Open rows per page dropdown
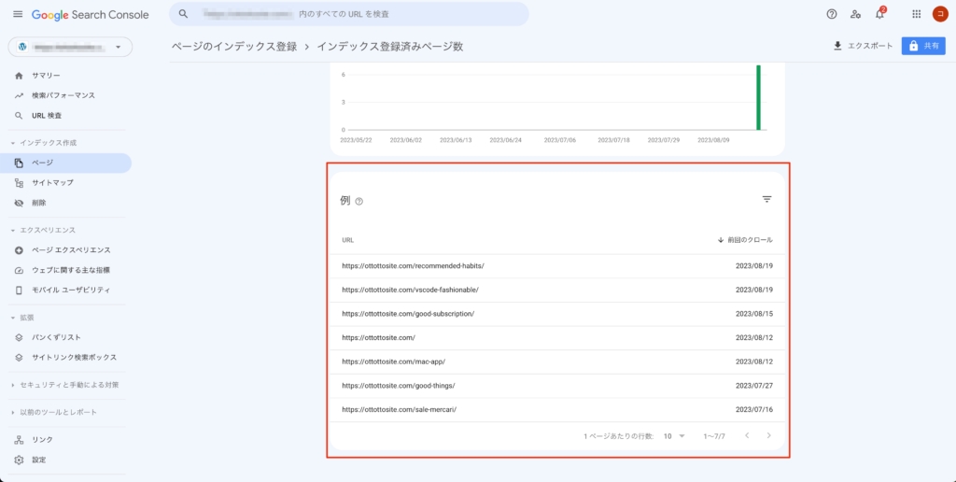Image resolution: width=956 pixels, height=482 pixels. [674, 436]
